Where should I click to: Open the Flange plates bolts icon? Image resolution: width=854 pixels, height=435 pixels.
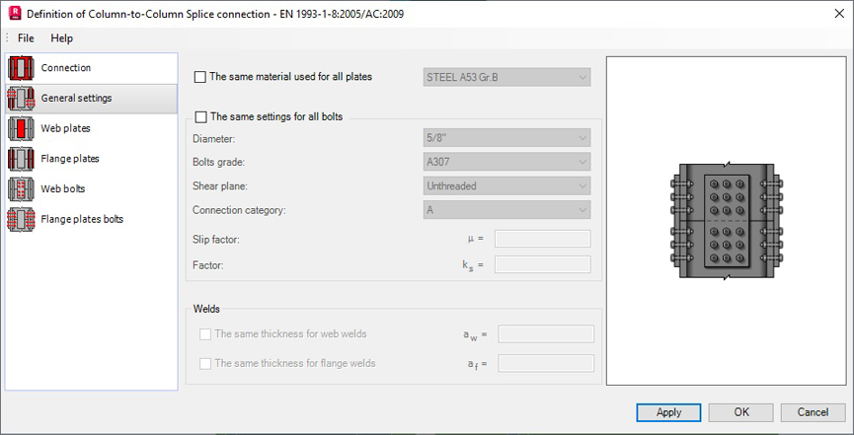pos(21,219)
